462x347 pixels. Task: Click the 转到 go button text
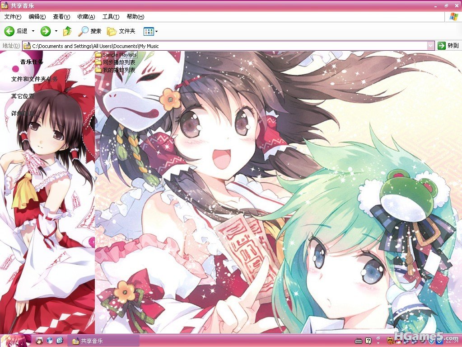[453, 45]
